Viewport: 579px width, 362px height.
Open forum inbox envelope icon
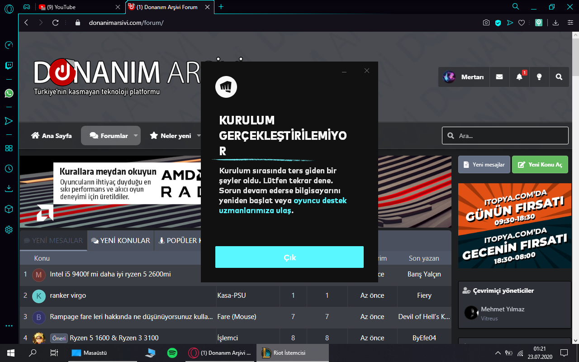coord(499,77)
